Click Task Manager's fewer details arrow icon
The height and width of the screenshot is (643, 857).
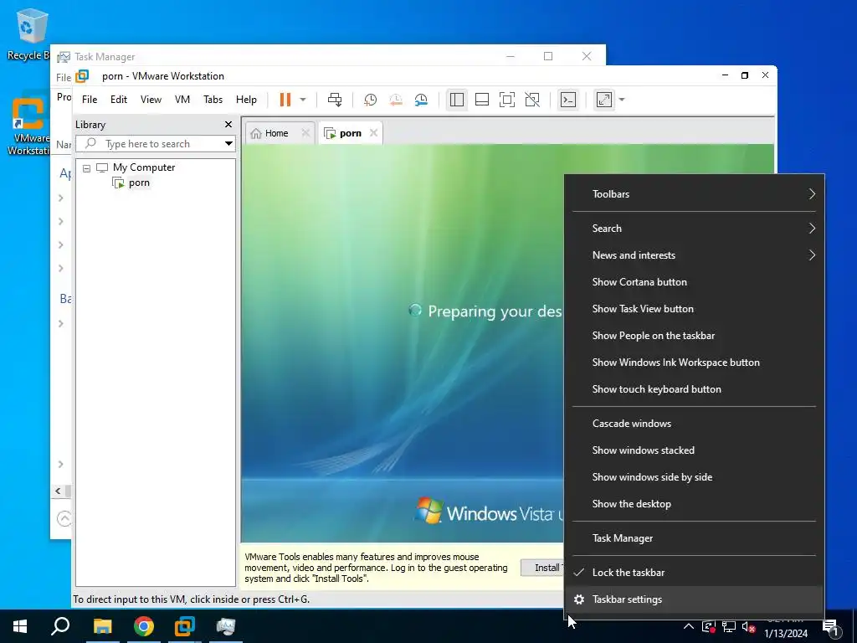[x=64, y=517]
